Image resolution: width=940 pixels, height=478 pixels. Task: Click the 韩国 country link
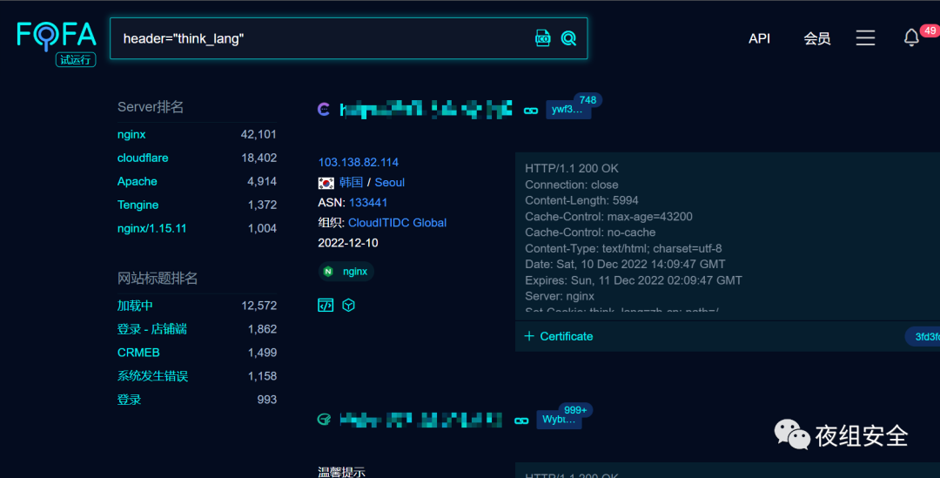click(351, 182)
